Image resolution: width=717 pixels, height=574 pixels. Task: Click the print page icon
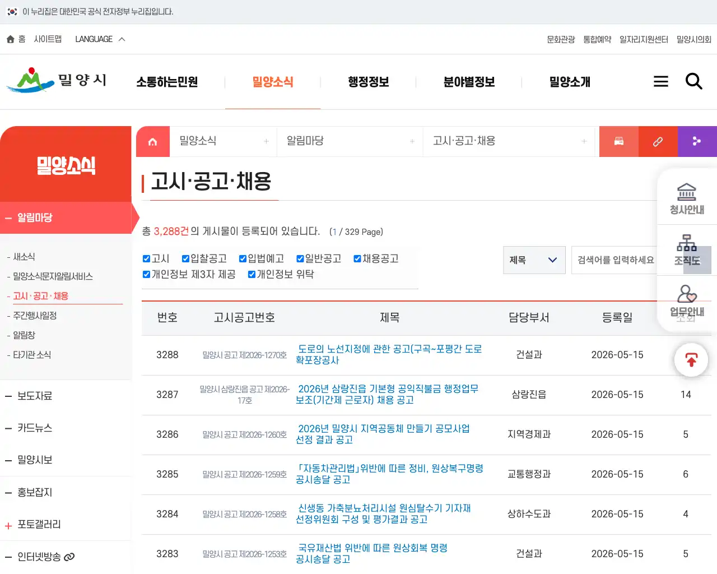tap(619, 141)
